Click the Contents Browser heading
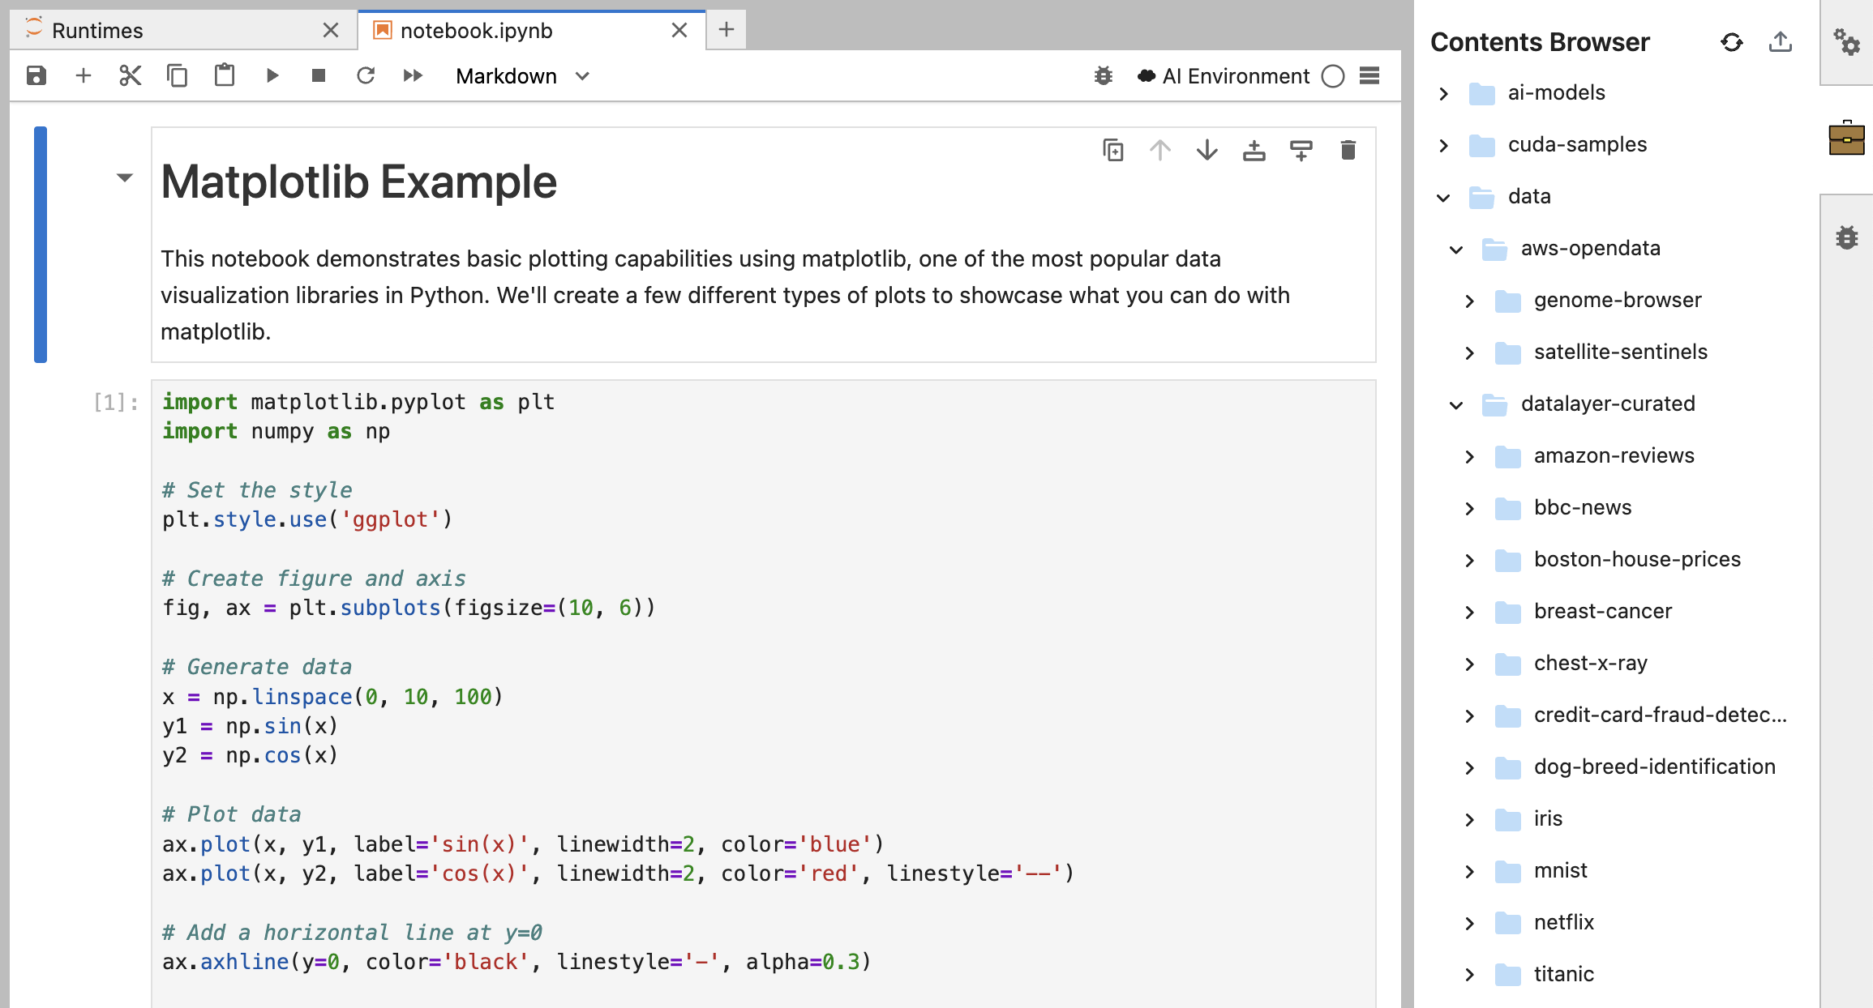 point(1540,42)
